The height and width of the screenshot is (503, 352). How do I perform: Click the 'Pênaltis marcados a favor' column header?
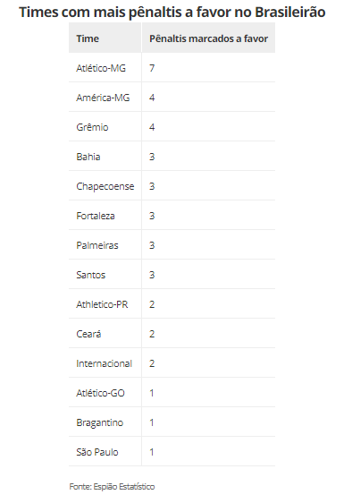coord(208,38)
